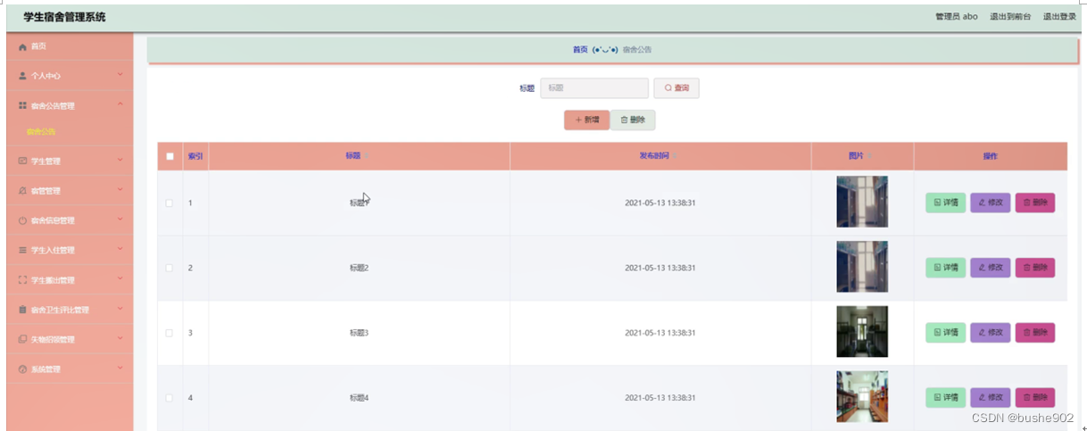Click the bulk 删除 button beside 新增
This screenshot has height=431, width=1087.
click(633, 120)
